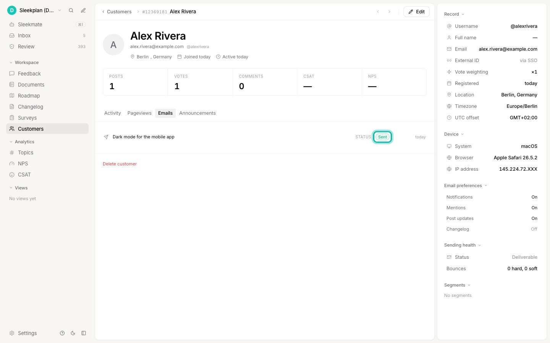Screen dimensions: 550x343
Task: Click the Deliverable status value
Action: (524, 257)
